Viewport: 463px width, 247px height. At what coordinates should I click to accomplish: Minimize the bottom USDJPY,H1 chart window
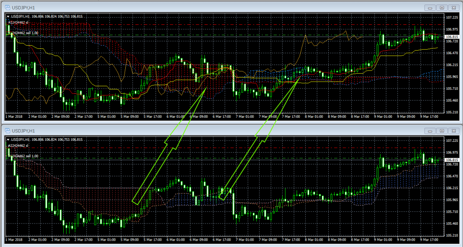(x=430, y=130)
